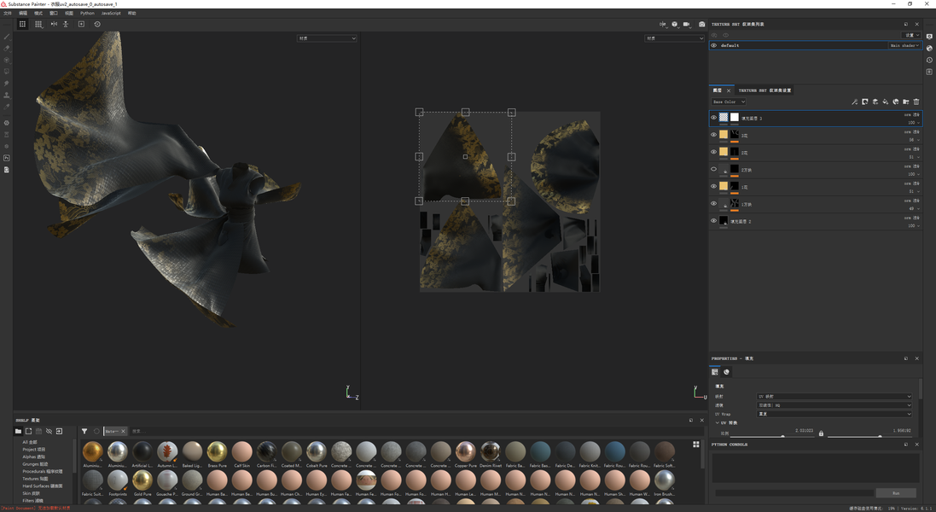This screenshot has height=512, width=936.
Task: Select the Layers tab
Action: tap(718, 90)
